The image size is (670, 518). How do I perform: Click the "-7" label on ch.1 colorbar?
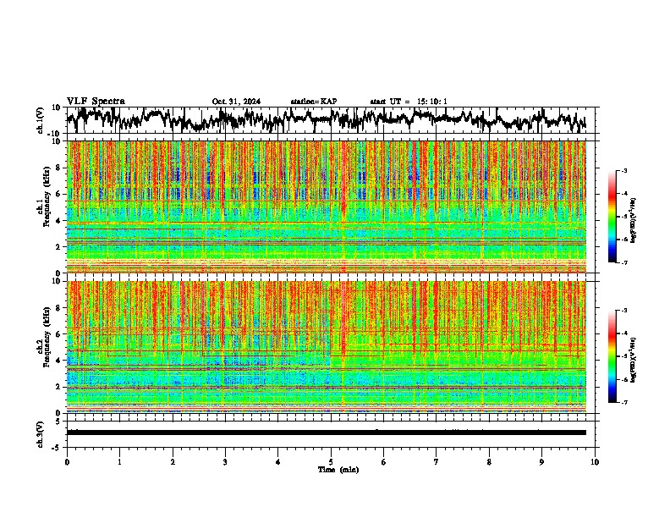(623, 262)
